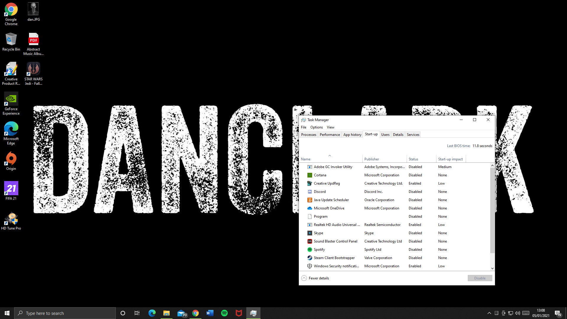The height and width of the screenshot is (319, 567).
Task: Switch to the Details tab
Action: [x=398, y=135]
